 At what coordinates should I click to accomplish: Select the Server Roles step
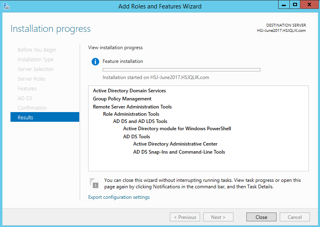pyautogui.click(x=31, y=79)
